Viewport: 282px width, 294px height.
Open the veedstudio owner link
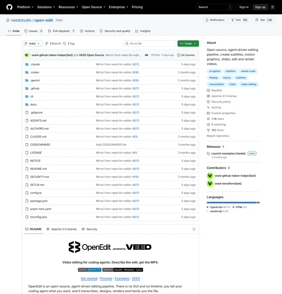pyautogui.click(x=21, y=20)
